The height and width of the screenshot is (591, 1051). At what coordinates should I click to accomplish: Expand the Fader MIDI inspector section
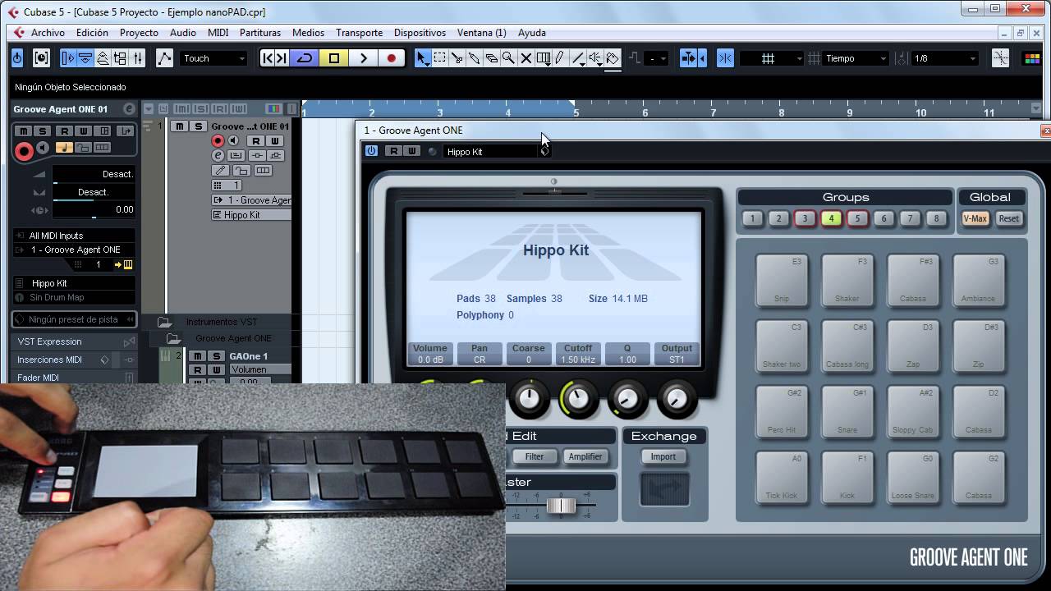74,378
